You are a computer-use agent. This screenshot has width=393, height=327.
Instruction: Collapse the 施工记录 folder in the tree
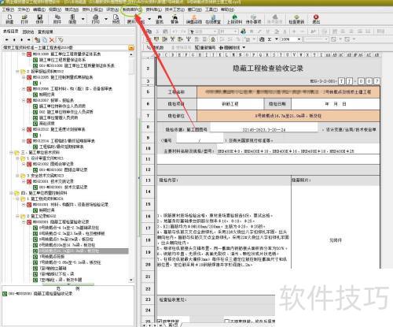click(17, 216)
